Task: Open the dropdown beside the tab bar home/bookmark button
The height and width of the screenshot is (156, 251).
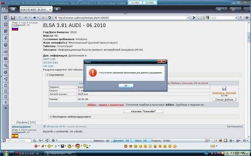Action: [224, 9]
